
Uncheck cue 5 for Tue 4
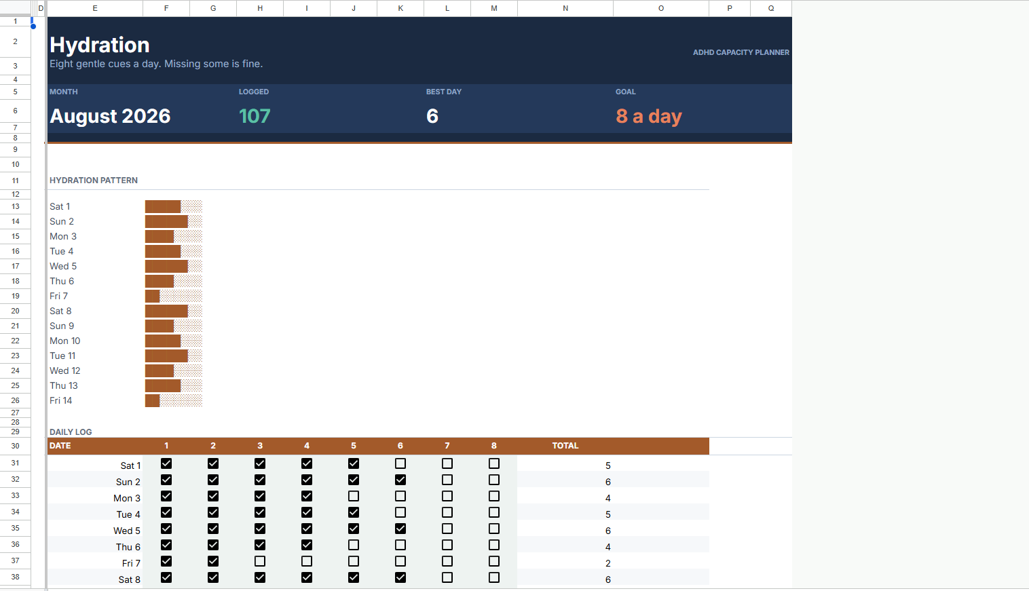coord(354,512)
